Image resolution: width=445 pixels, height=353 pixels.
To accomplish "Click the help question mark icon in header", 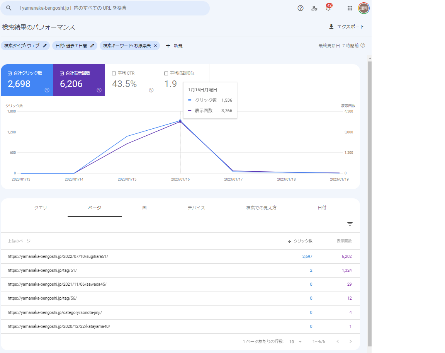I will [301, 8].
